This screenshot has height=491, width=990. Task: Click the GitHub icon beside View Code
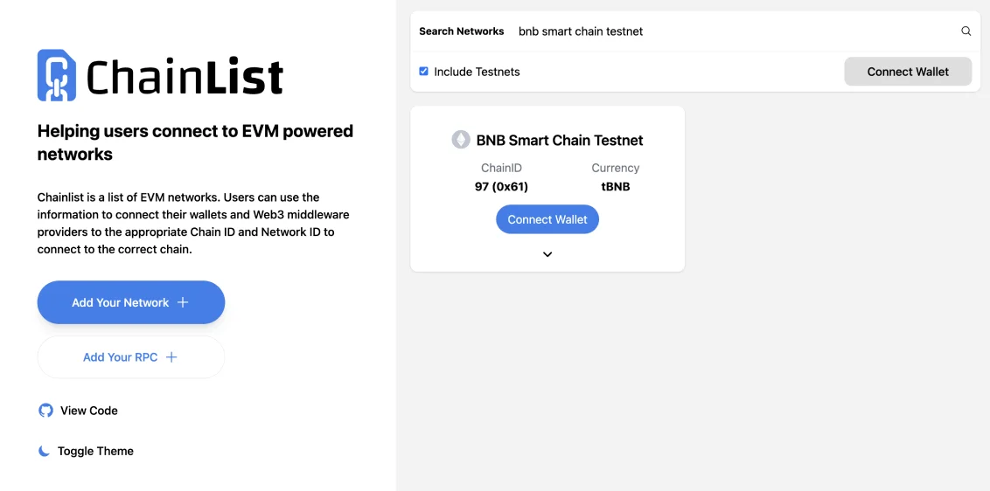[45, 411]
